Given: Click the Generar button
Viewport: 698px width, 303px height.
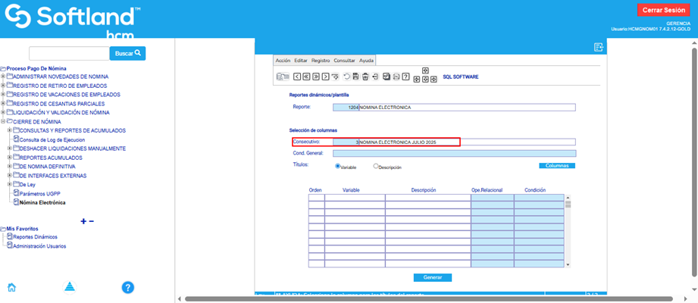Looking at the screenshot, I should (x=432, y=277).
